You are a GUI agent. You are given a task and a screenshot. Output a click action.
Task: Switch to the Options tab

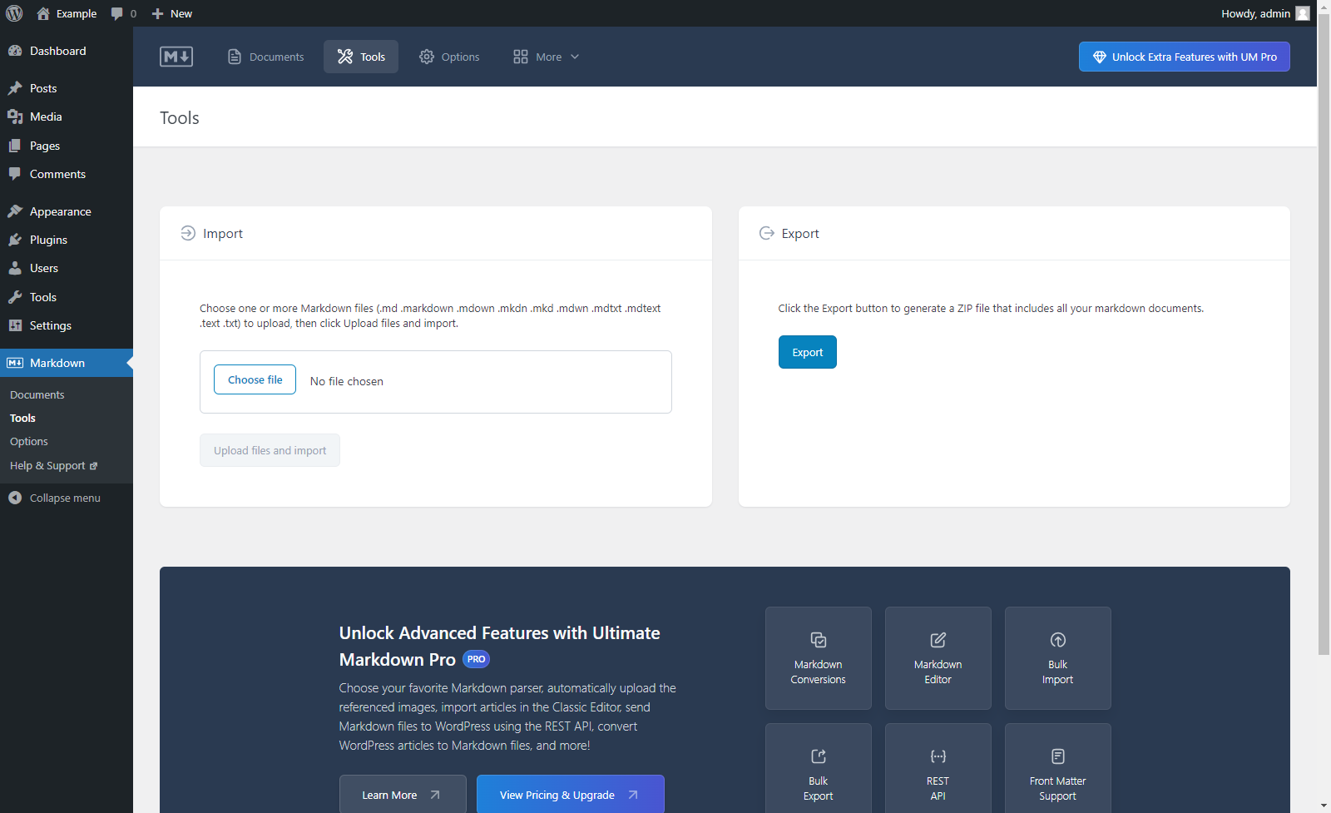[x=449, y=57]
